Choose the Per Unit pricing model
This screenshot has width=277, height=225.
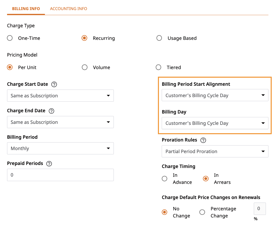[10, 67]
